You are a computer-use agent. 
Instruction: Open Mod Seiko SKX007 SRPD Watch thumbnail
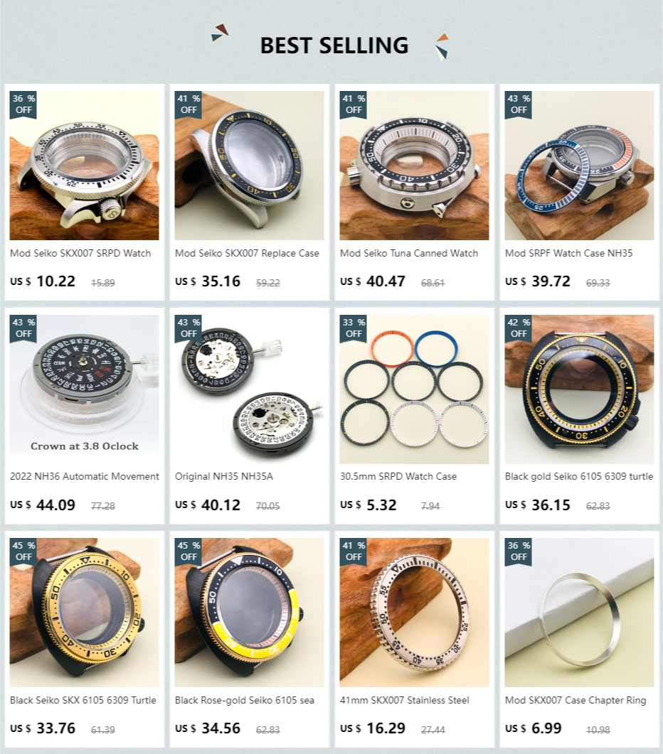coord(84,166)
